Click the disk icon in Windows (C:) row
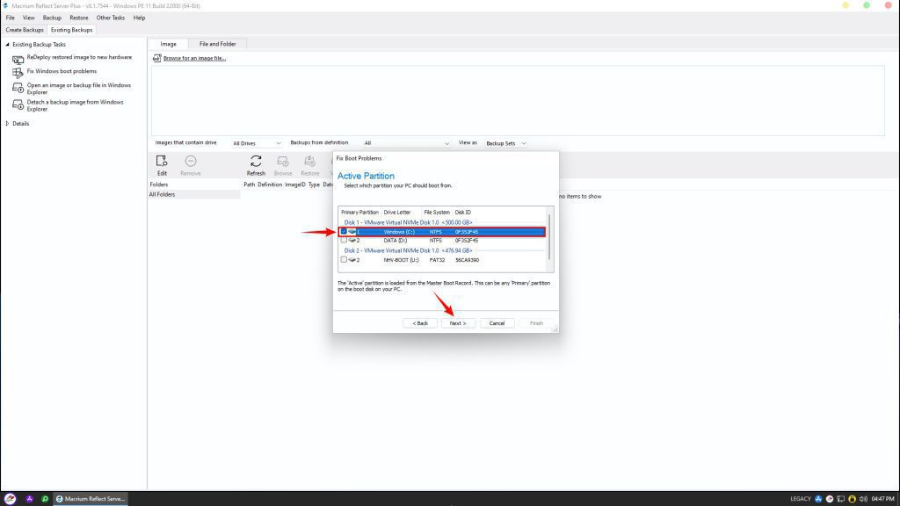Image resolution: width=900 pixels, height=506 pixels. [x=352, y=232]
